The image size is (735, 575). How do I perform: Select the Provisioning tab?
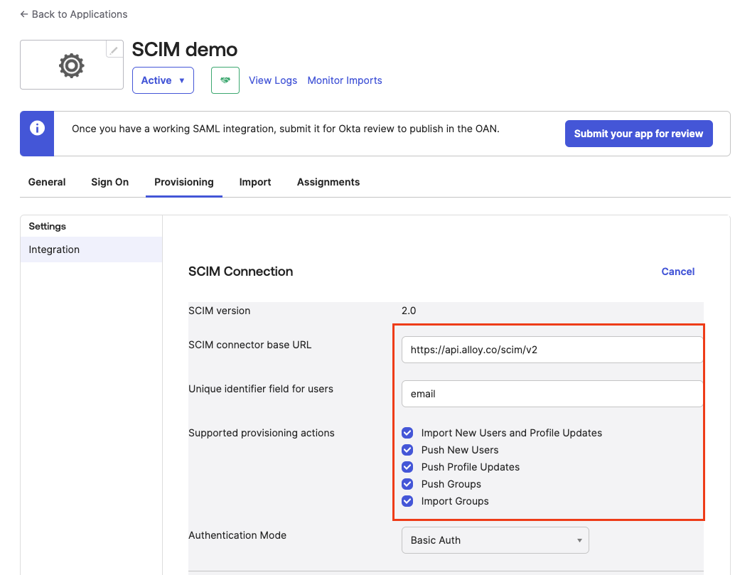pyautogui.click(x=183, y=182)
